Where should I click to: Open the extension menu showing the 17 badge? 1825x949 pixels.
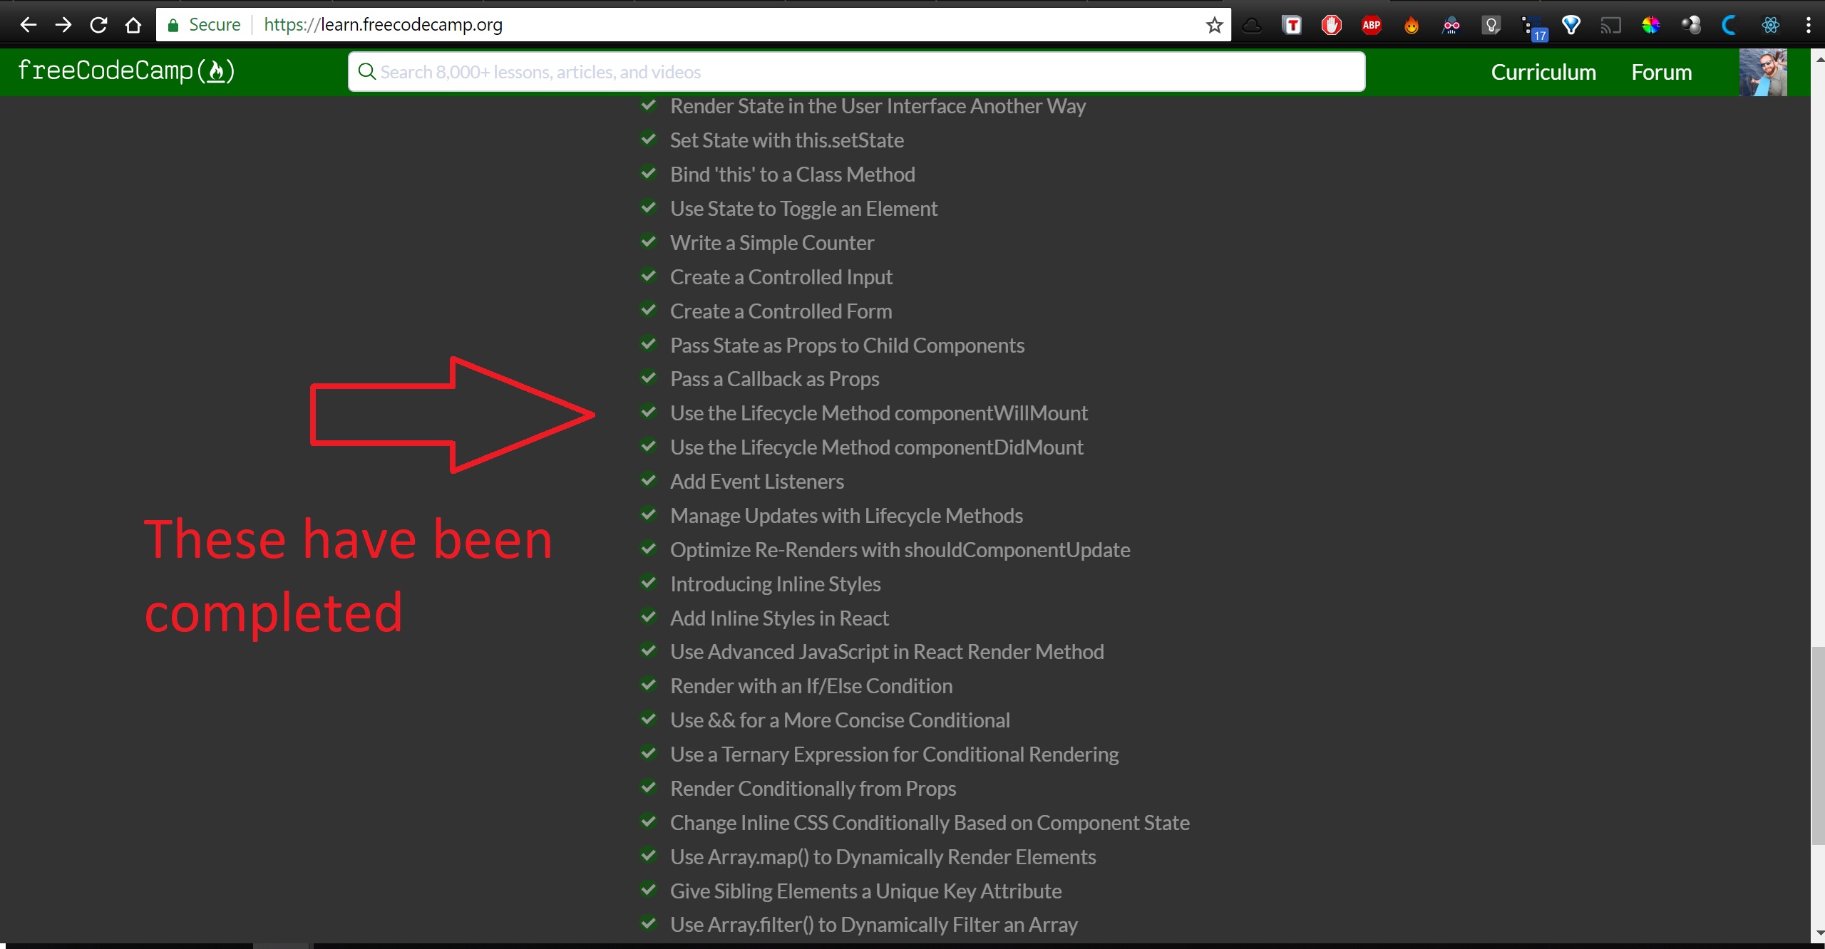click(1533, 24)
